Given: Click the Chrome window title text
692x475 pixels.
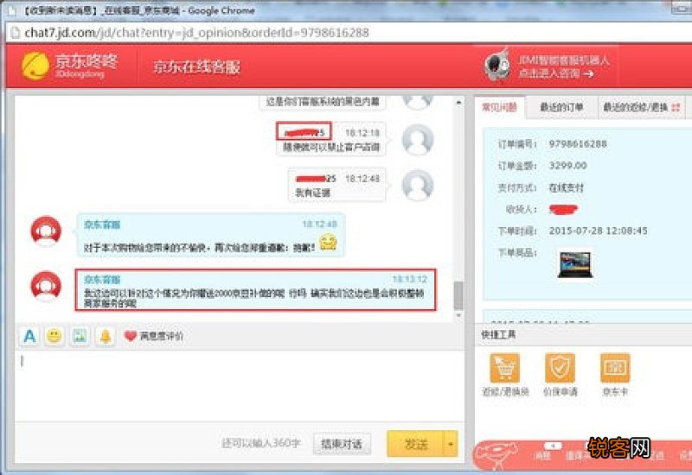Looking at the screenshot, I should point(140,10).
